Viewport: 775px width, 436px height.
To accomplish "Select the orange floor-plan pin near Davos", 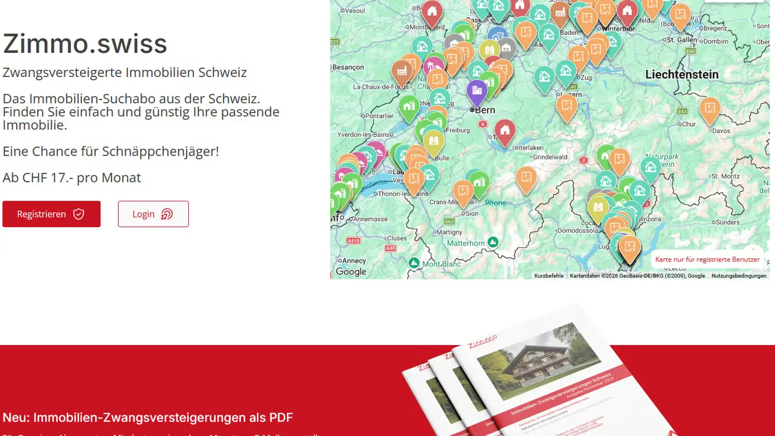I will [710, 110].
